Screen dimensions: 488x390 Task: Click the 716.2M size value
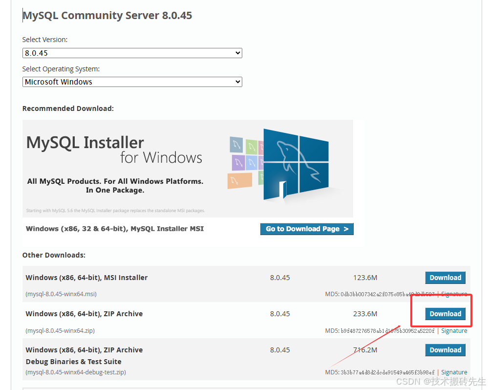click(365, 350)
